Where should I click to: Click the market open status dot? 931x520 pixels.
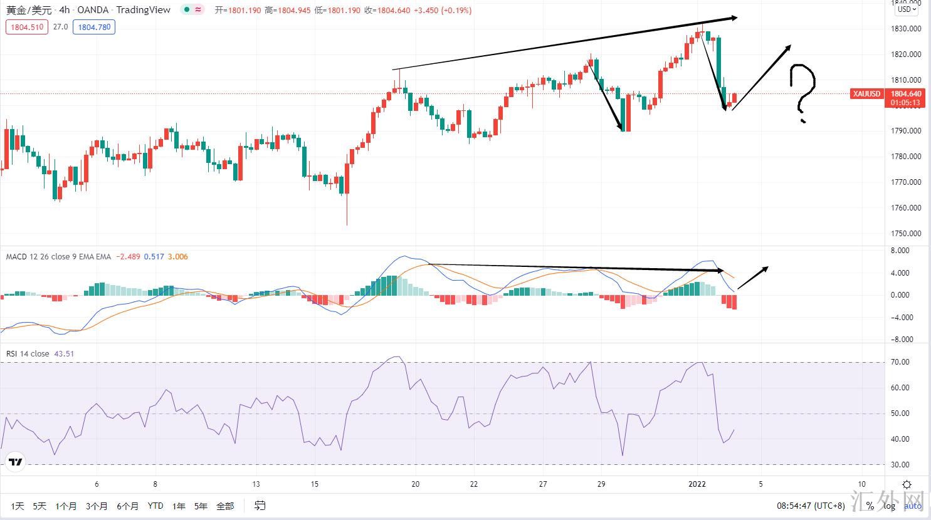click(x=186, y=10)
